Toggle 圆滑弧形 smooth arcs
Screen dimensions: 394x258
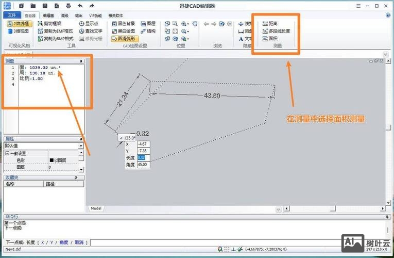click(125, 39)
